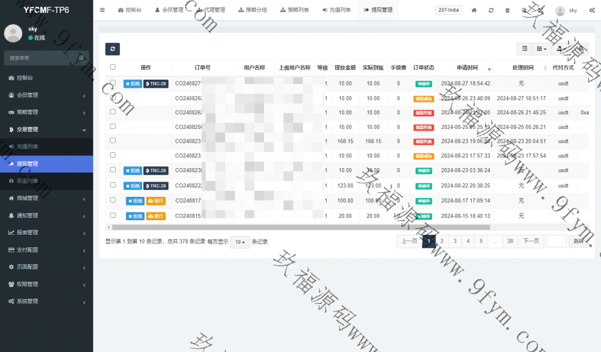
Task: Expand 会员管理 in the sidebar
Action: point(46,95)
